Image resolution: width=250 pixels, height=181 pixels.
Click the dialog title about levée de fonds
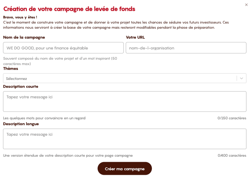pyautogui.click(x=69, y=9)
